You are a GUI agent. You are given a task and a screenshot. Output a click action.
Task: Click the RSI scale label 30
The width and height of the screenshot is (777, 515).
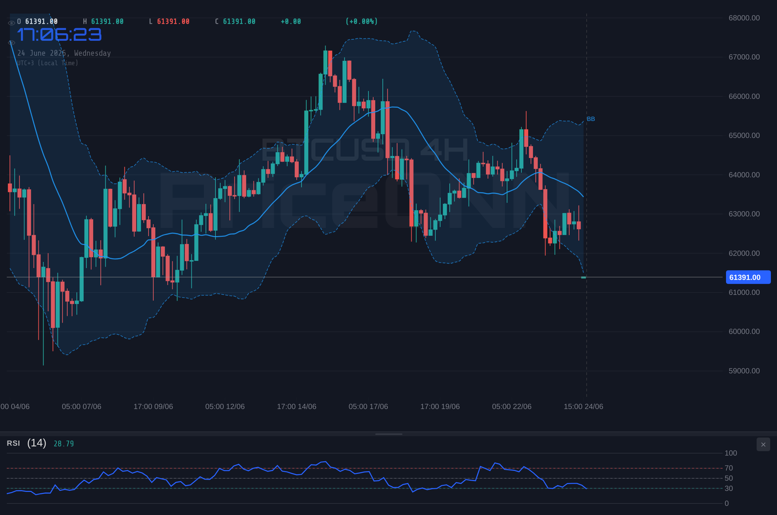pyautogui.click(x=729, y=489)
